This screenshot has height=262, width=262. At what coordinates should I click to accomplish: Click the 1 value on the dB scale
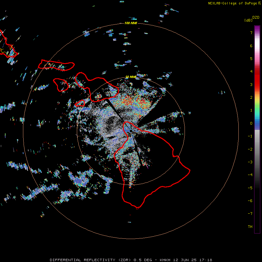[x=251, y=110]
